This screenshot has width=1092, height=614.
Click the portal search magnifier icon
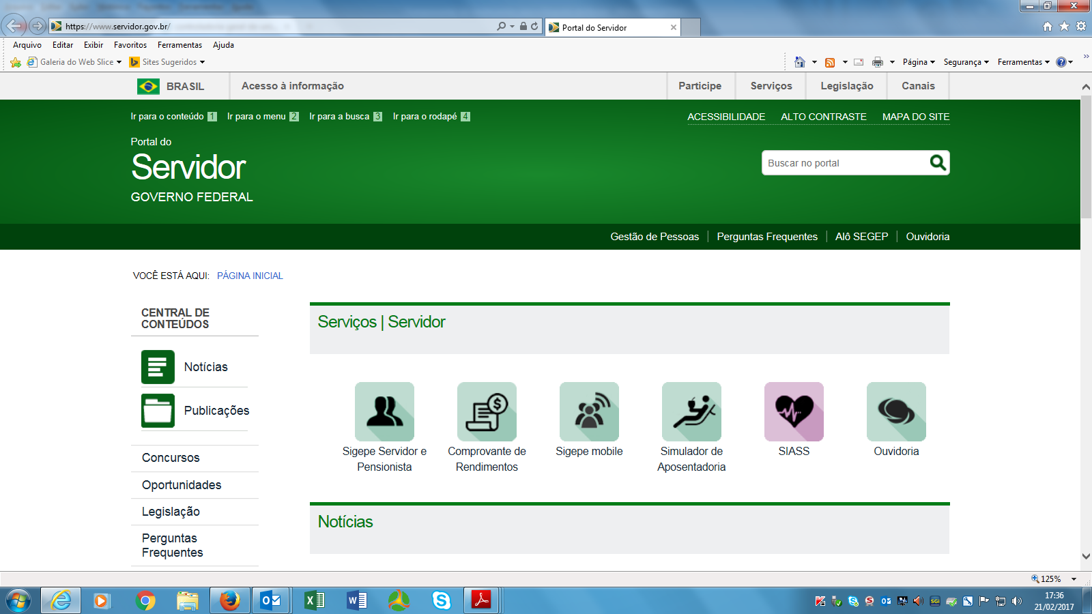(938, 162)
